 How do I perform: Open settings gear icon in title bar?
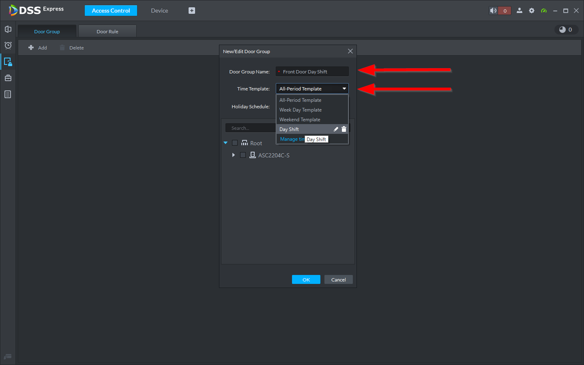532,11
